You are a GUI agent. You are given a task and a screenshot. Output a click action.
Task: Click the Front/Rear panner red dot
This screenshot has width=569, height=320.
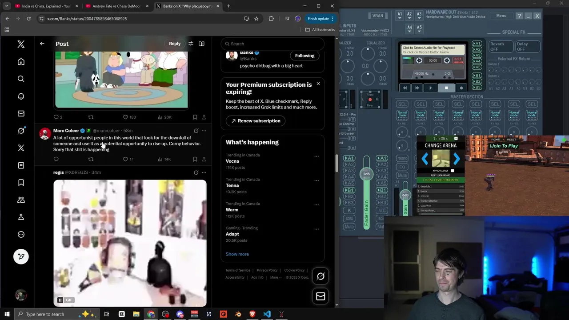370,100
